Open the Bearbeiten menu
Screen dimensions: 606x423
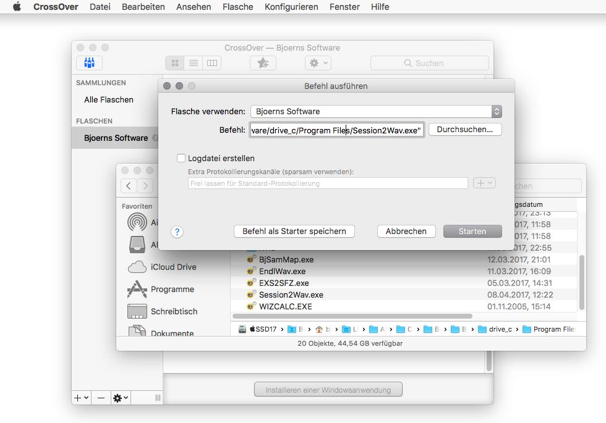[x=143, y=7]
